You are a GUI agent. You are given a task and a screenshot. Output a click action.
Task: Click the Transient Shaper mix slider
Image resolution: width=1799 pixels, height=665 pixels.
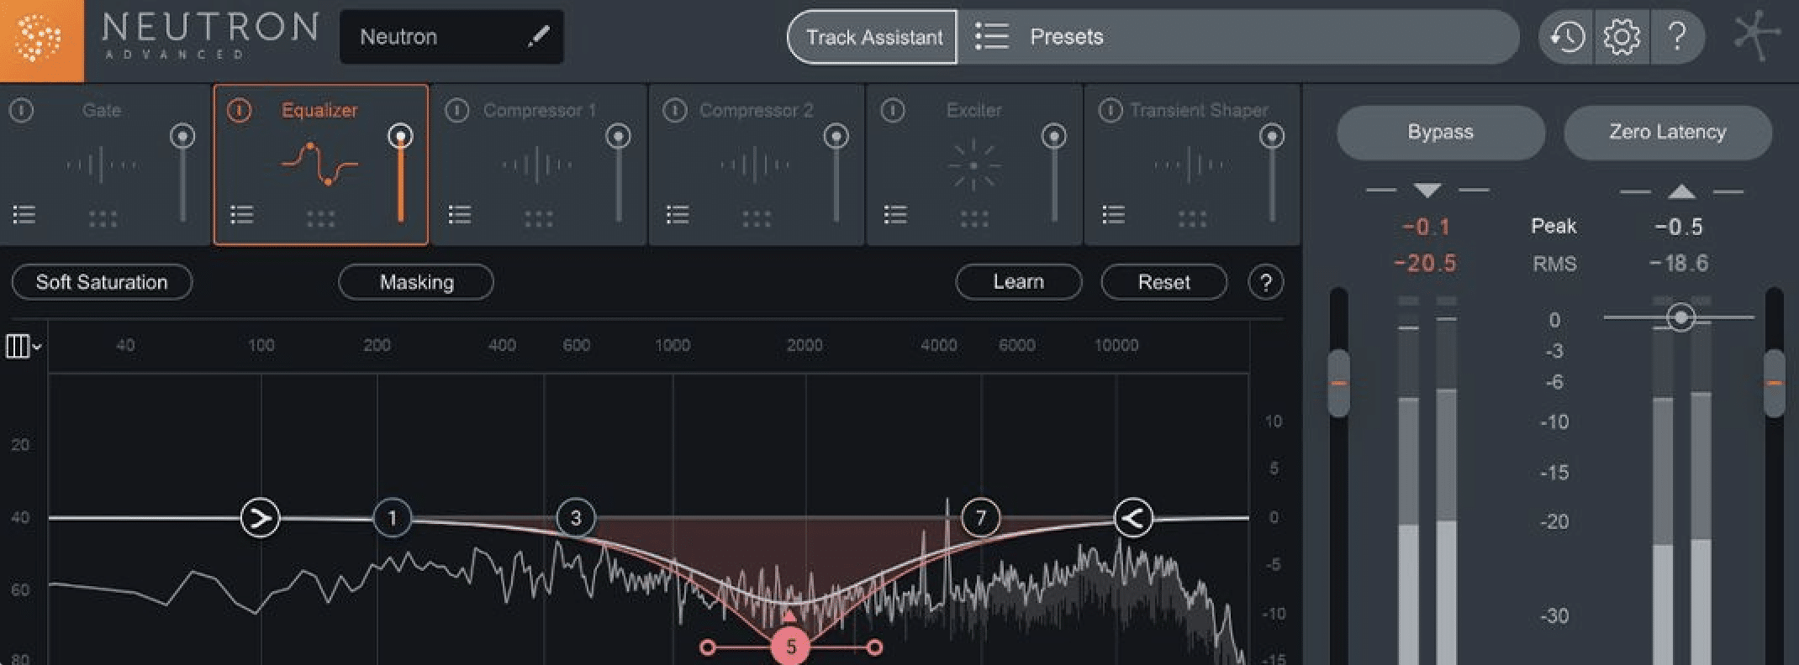click(1271, 174)
